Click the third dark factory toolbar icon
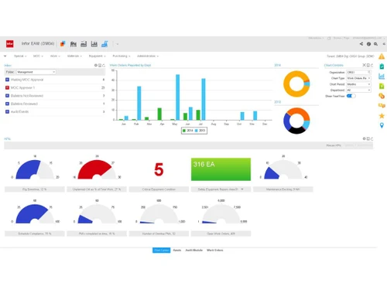This screenshot has height=290, width=387. 94,44
